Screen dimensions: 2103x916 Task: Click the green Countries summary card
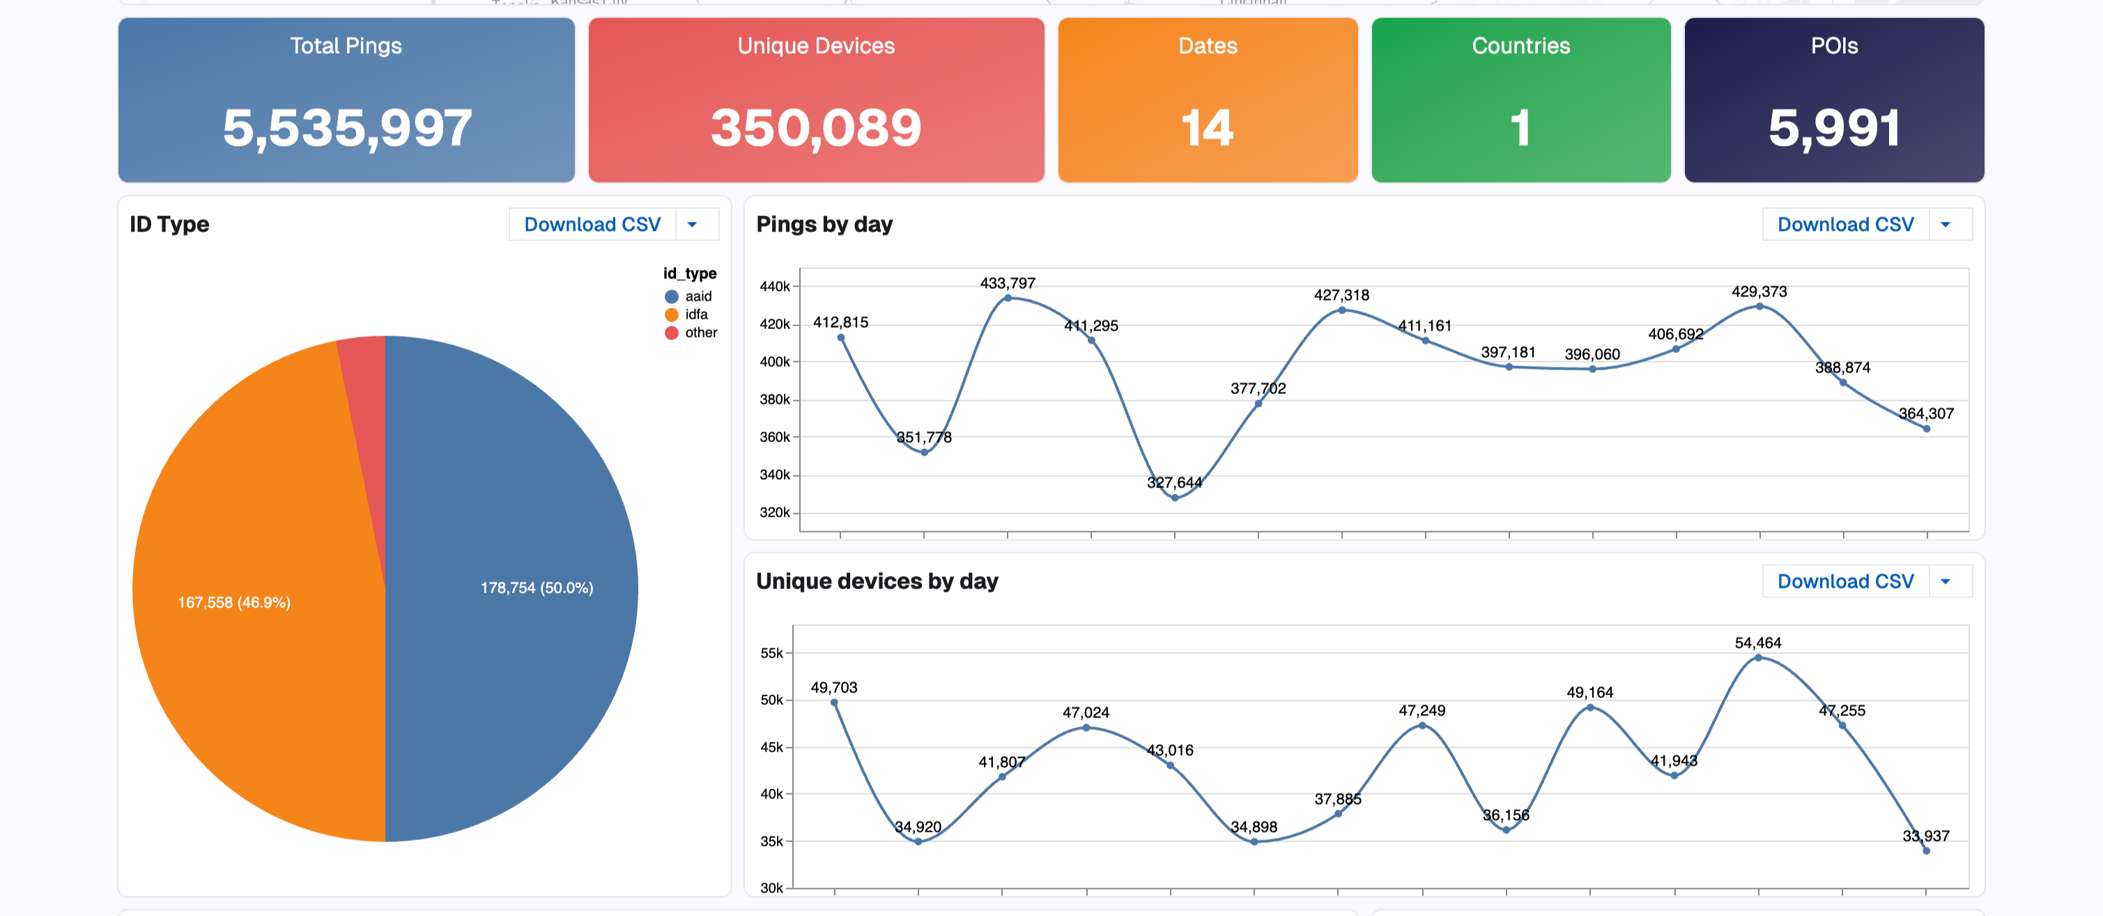click(x=1520, y=100)
